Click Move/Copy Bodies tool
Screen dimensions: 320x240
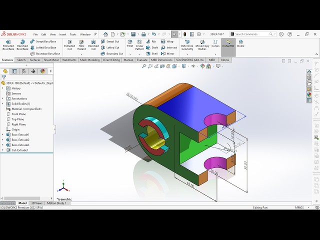202,45
